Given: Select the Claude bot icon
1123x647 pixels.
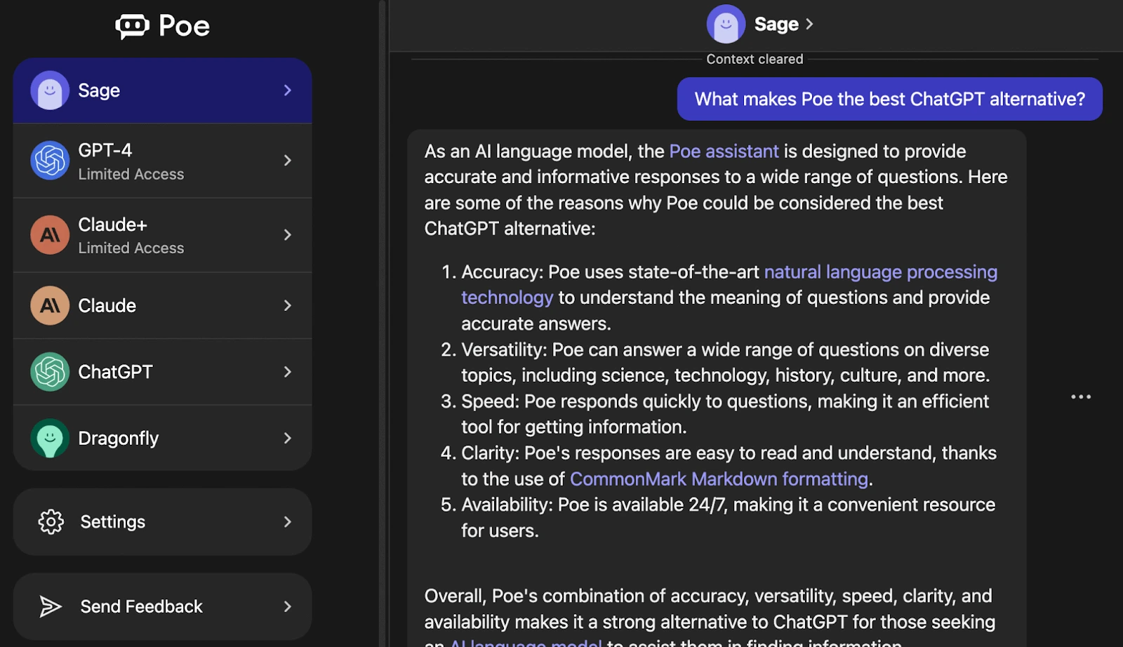Looking at the screenshot, I should tap(49, 305).
